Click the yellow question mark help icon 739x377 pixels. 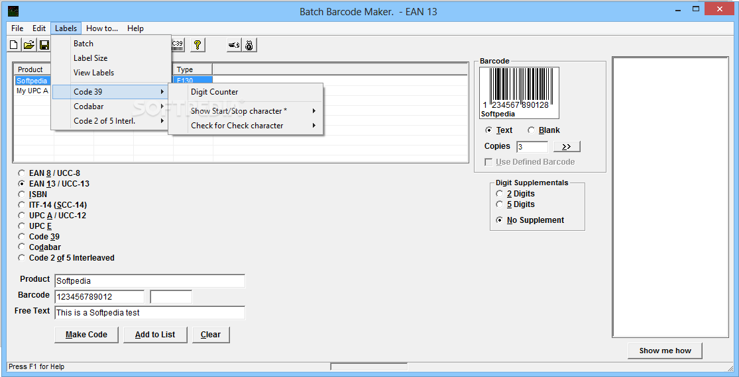point(198,45)
